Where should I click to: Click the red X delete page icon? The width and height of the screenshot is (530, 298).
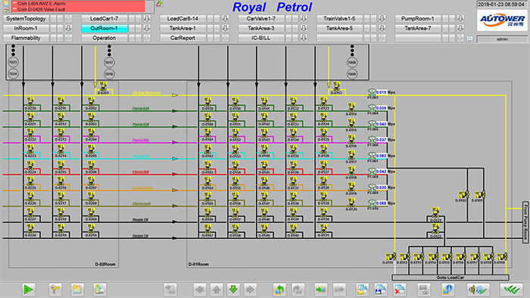click(399, 289)
